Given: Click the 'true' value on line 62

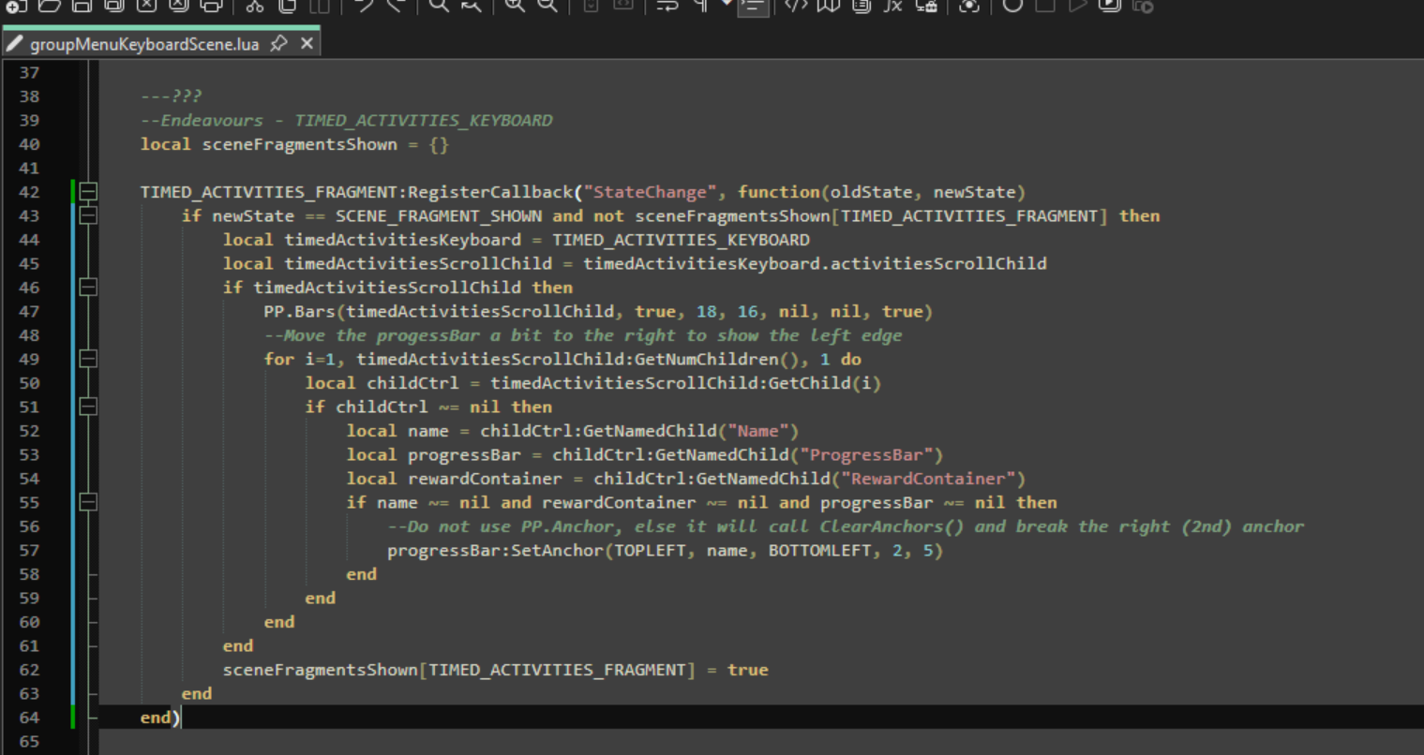Looking at the screenshot, I should (x=747, y=670).
